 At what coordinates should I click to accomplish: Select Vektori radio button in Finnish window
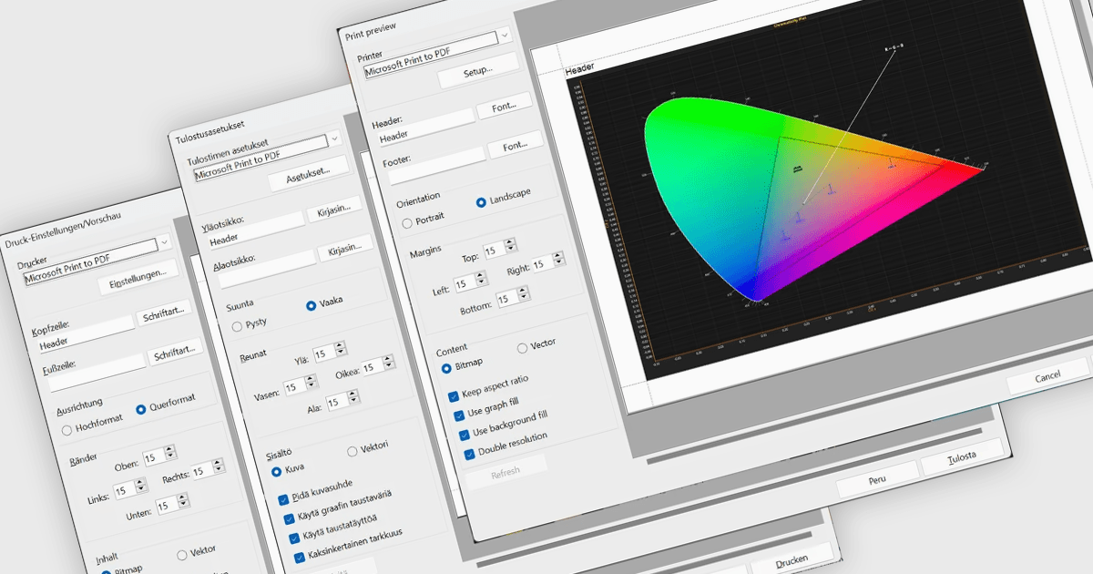(352, 451)
